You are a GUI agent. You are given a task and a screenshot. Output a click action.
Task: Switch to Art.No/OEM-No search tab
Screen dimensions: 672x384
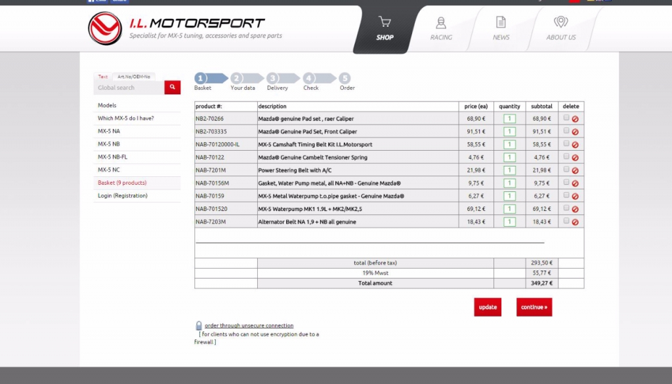click(x=134, y=77)
